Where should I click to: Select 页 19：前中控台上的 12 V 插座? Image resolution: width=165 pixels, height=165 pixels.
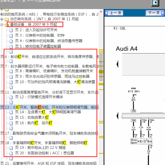click(40, 148)
